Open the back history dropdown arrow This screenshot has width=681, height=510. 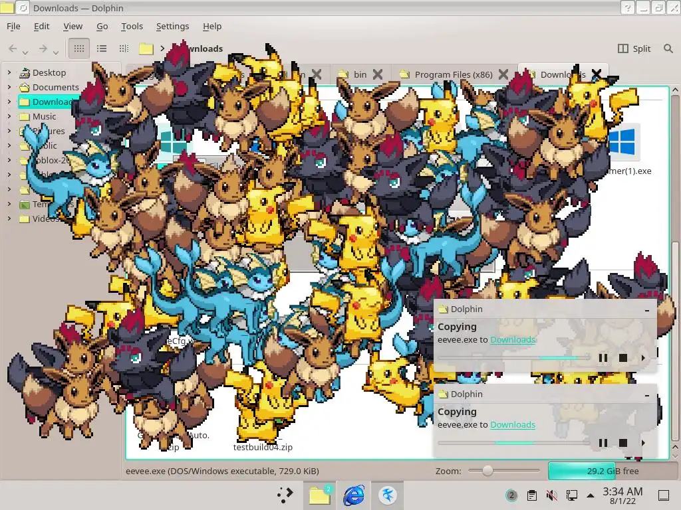click(25, 52)
